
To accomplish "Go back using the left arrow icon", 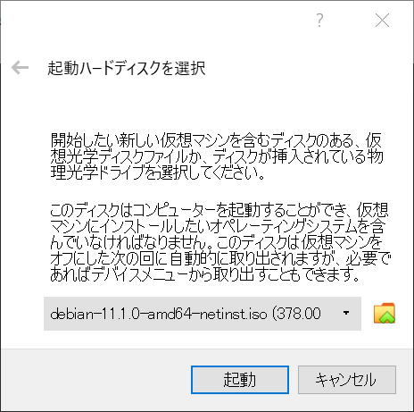I will tap(20, 68).
